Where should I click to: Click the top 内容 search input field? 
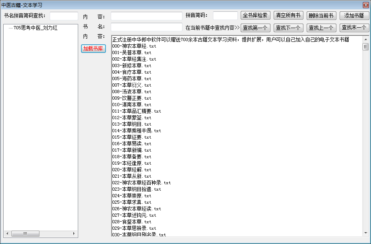(146, 16)
